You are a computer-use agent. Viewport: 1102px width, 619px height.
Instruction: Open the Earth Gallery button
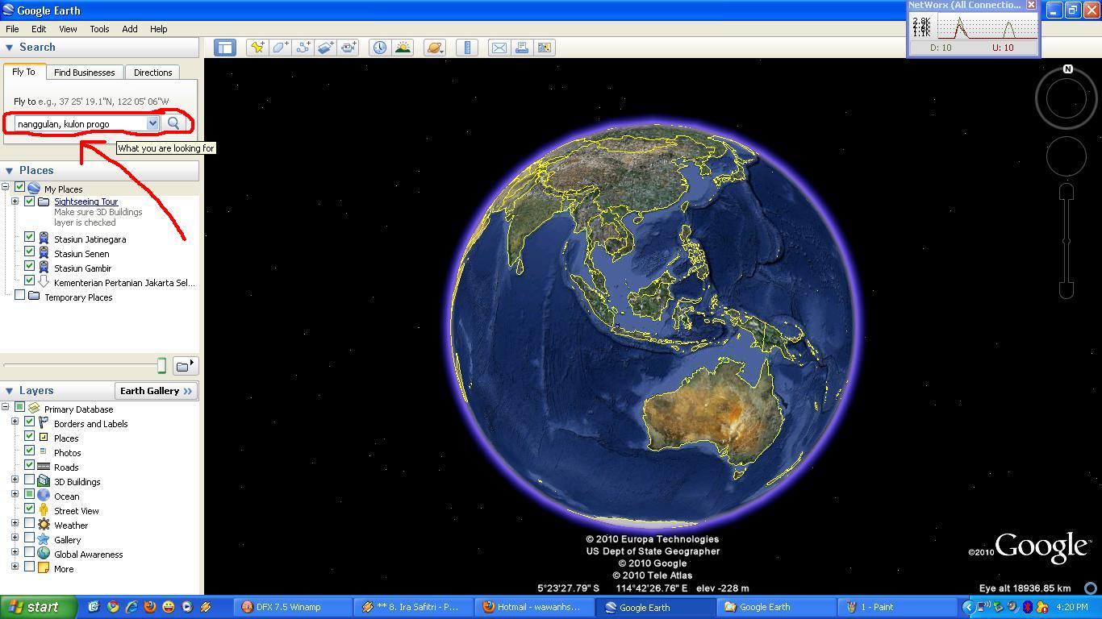pyautogui.click(x=157, y=391)
